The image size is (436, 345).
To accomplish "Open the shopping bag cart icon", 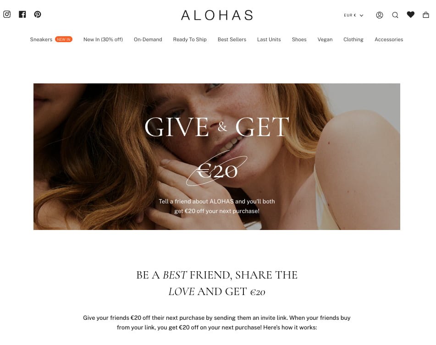I will [x=426, y=15].
